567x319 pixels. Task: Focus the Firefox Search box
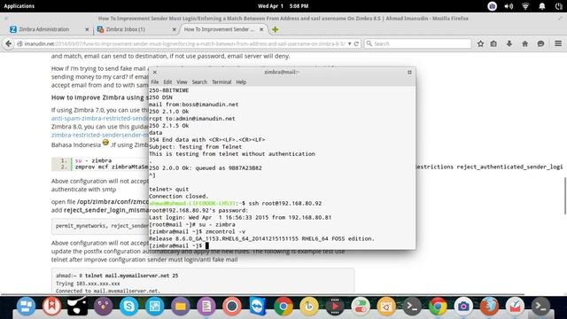[x=417, y=43]
